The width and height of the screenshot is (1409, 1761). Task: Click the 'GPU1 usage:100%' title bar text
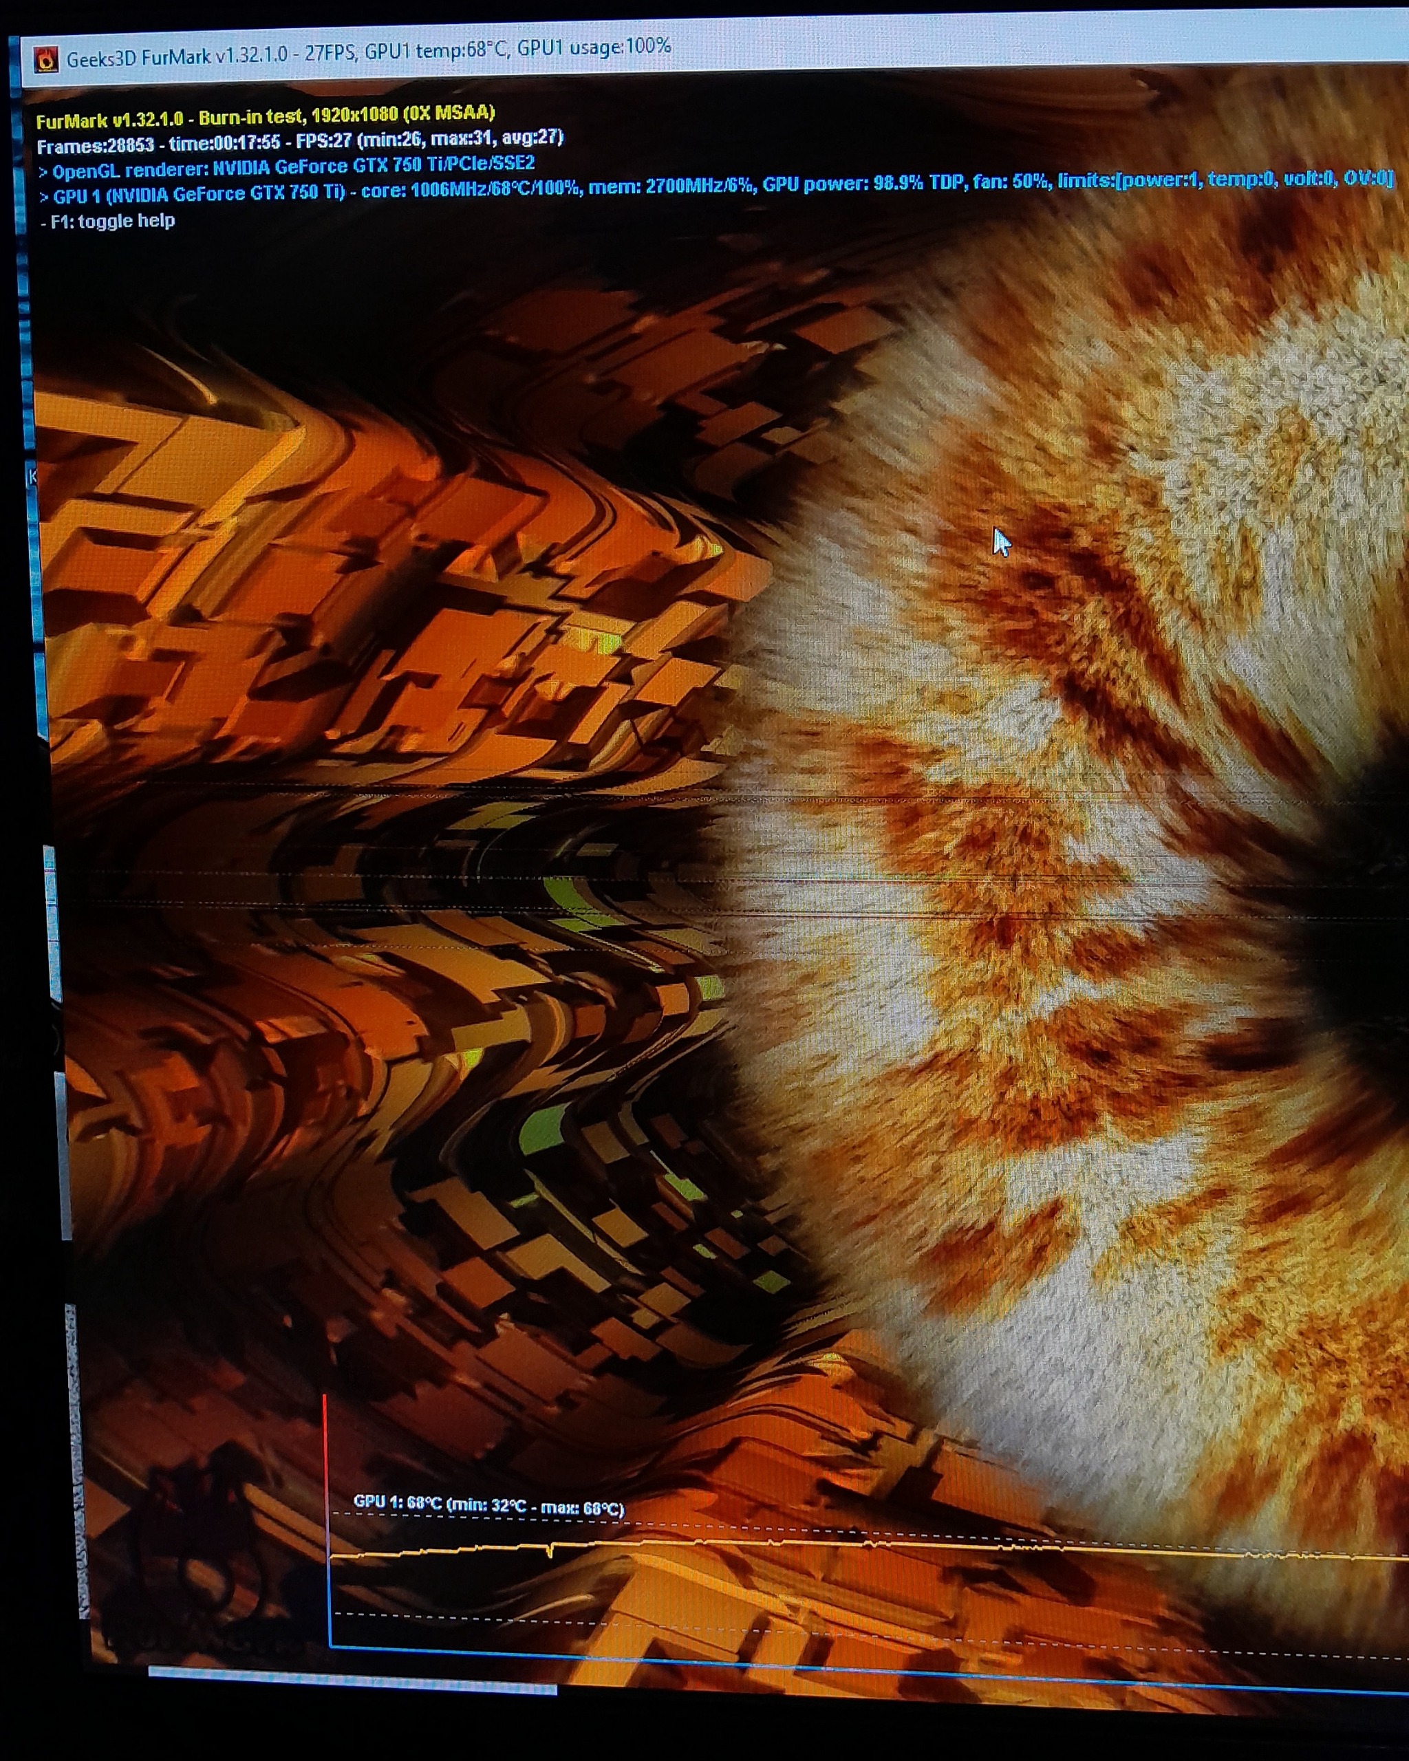point(594,47)
